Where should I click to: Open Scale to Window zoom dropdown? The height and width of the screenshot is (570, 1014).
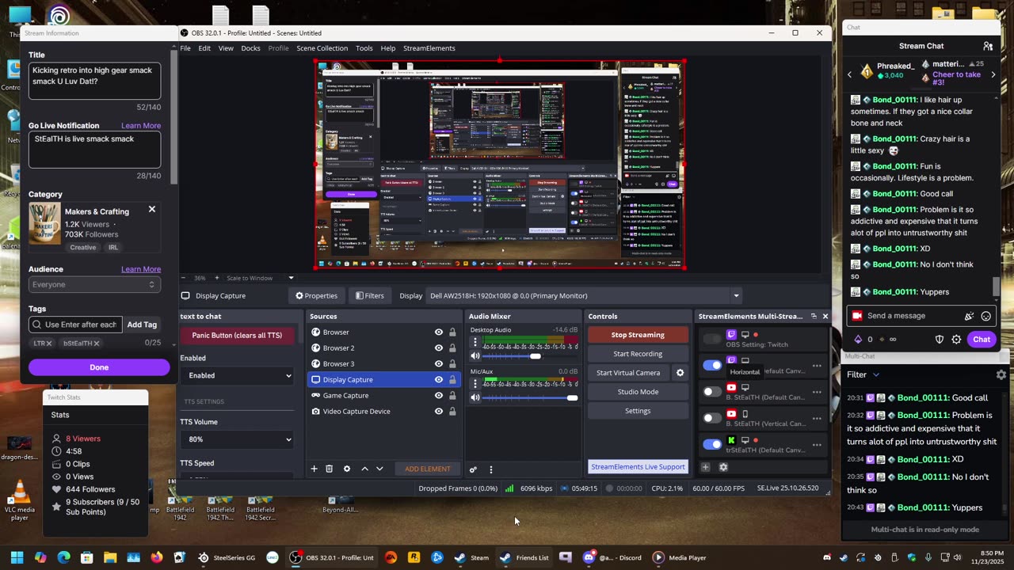(x=260, y=278)
